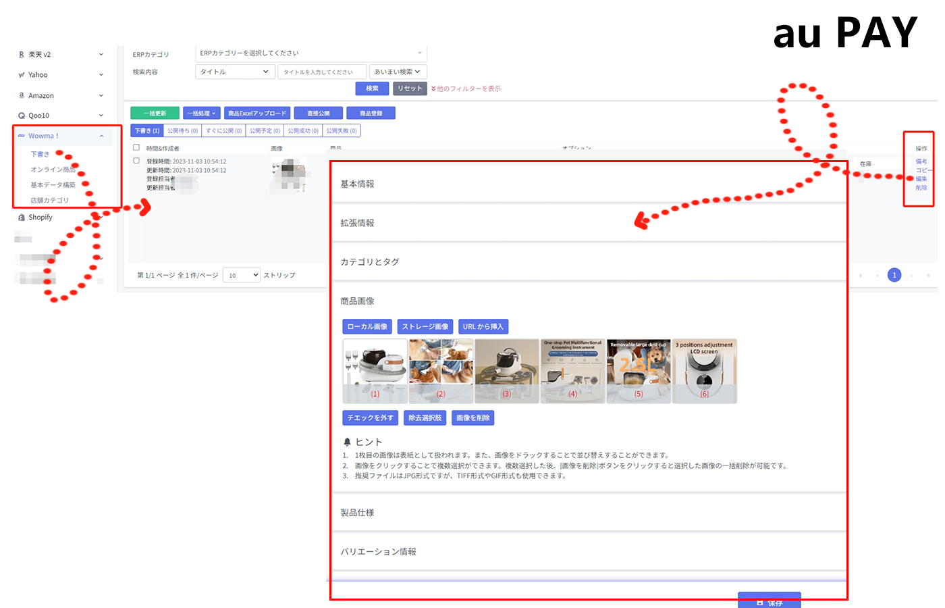Expand the Qoo10 sidebar menu
The width and height of the screenshot is (945, 608).
[101, 116]
